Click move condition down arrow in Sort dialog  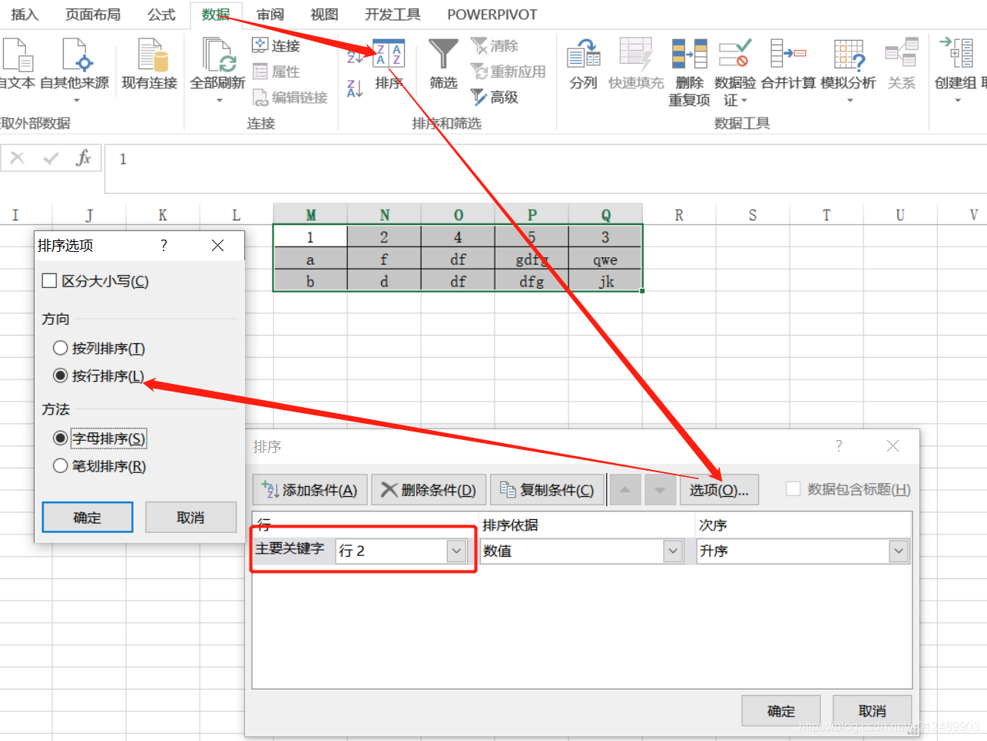tap(660, 490)
